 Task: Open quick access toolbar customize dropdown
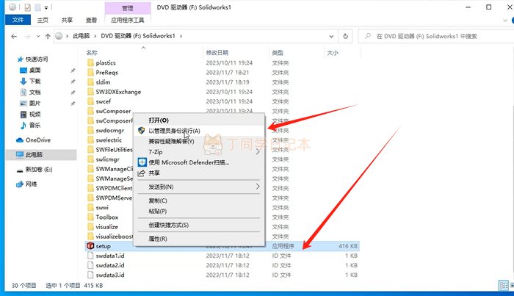point(46,7)
